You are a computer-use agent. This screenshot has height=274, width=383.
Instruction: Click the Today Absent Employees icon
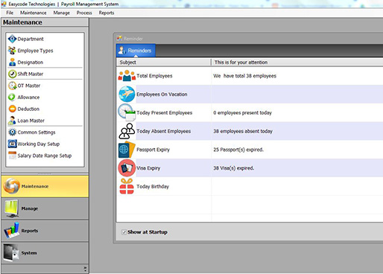127,131
